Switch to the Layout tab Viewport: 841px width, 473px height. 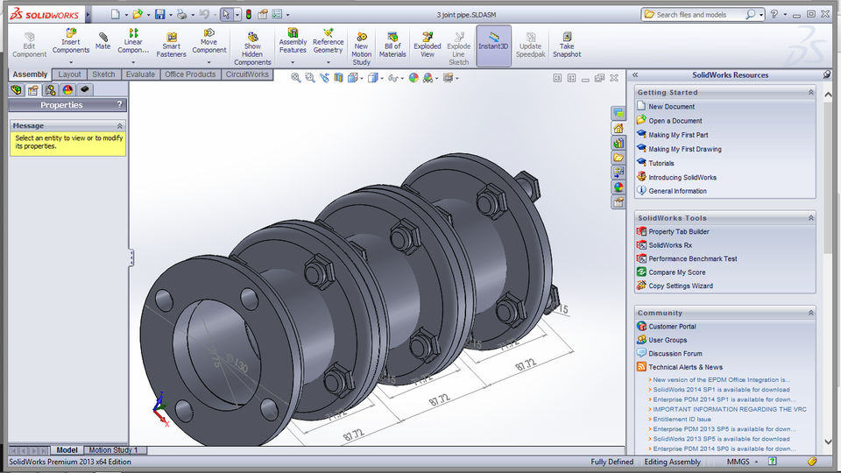(x=69, y=74)
